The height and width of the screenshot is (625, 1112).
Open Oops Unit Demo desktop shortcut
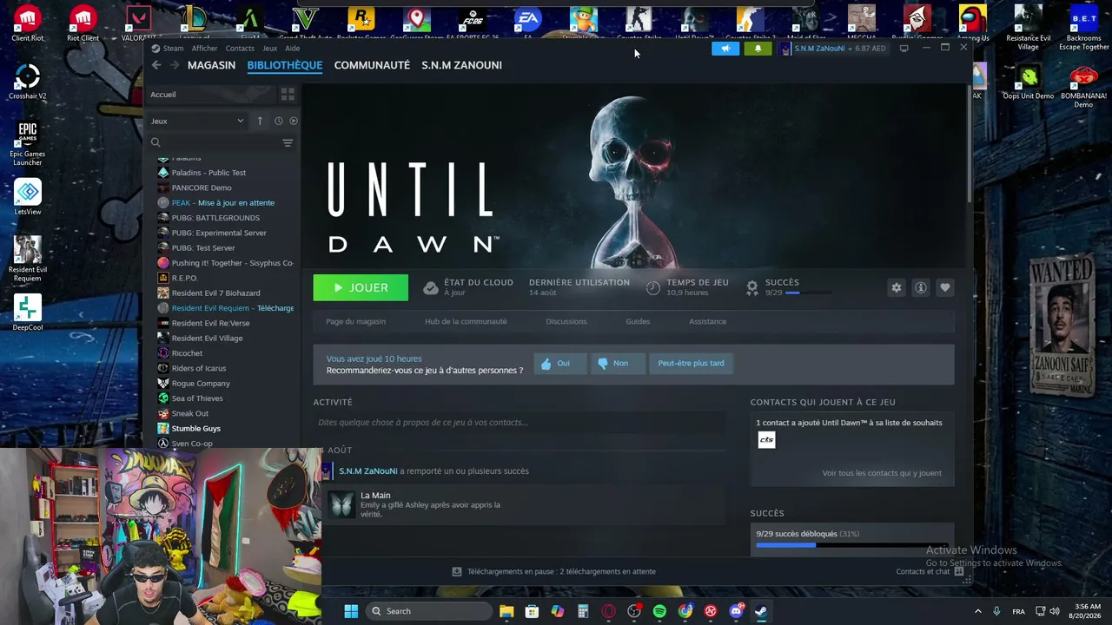[1029, 83]
